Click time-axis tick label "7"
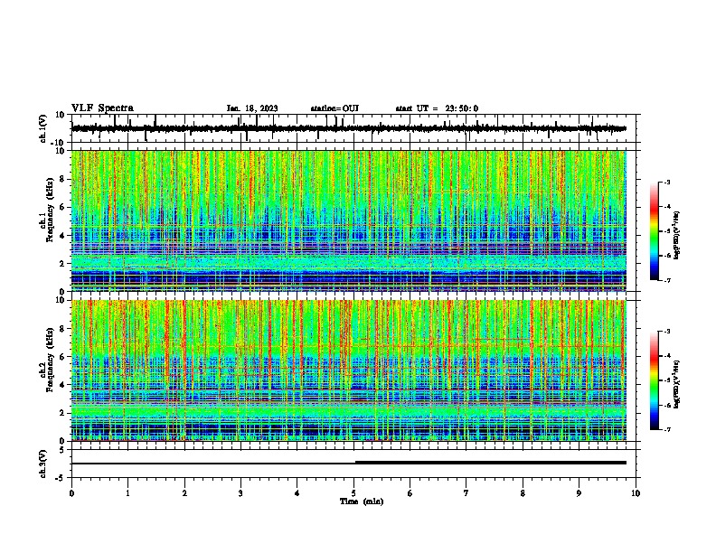 point(466,493)
